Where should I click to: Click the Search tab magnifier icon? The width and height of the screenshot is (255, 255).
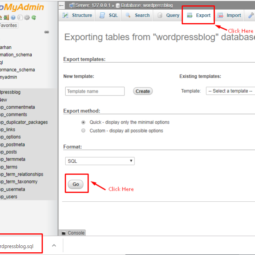coord(128,15)
